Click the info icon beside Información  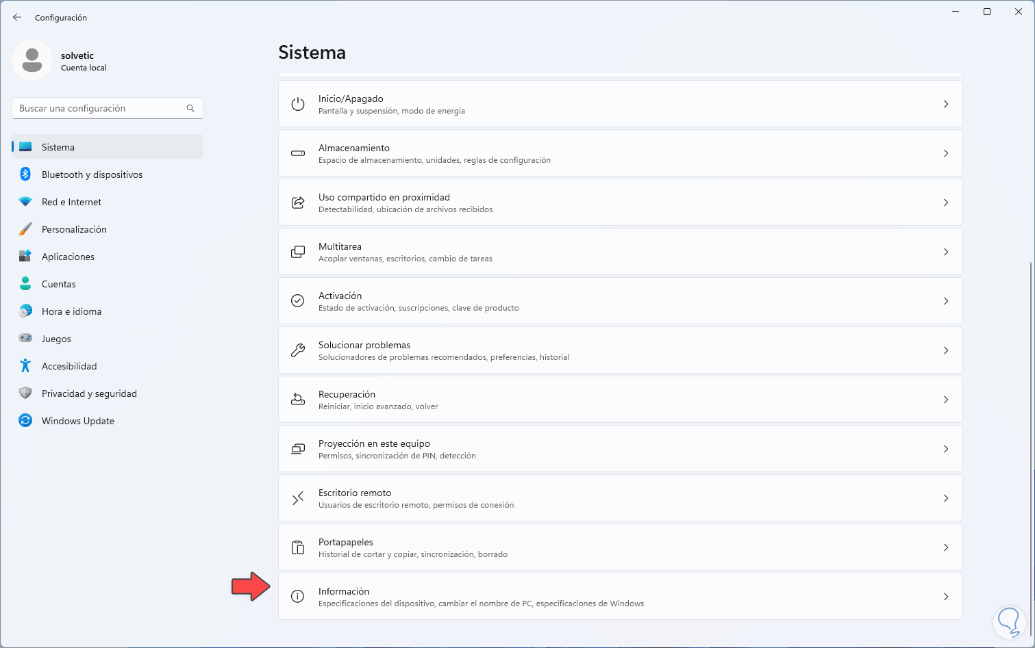298,597
